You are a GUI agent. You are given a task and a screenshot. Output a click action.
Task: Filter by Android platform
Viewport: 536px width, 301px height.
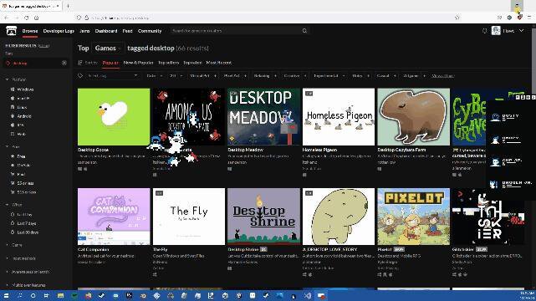(24, 116)
